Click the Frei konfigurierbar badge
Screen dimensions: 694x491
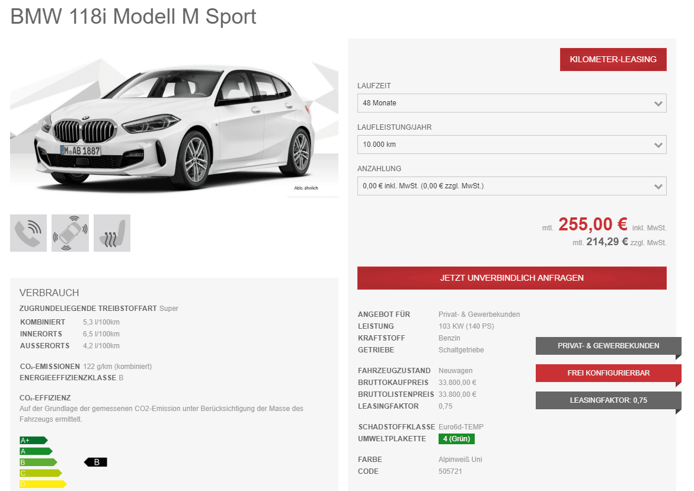point(608,373)
